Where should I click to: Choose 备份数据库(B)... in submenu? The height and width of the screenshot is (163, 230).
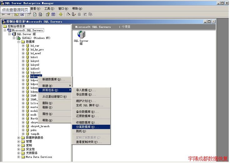(x=91, y=112)
